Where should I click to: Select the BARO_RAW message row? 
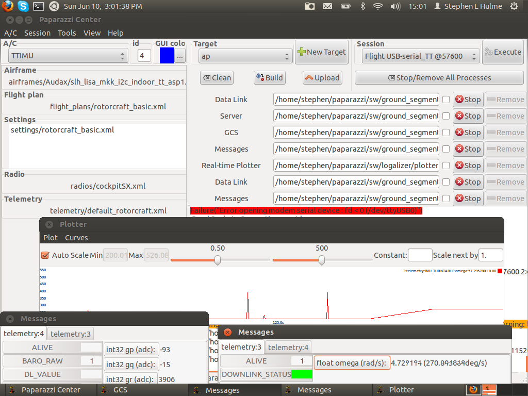pyautogui.click(x=52, y=361)
